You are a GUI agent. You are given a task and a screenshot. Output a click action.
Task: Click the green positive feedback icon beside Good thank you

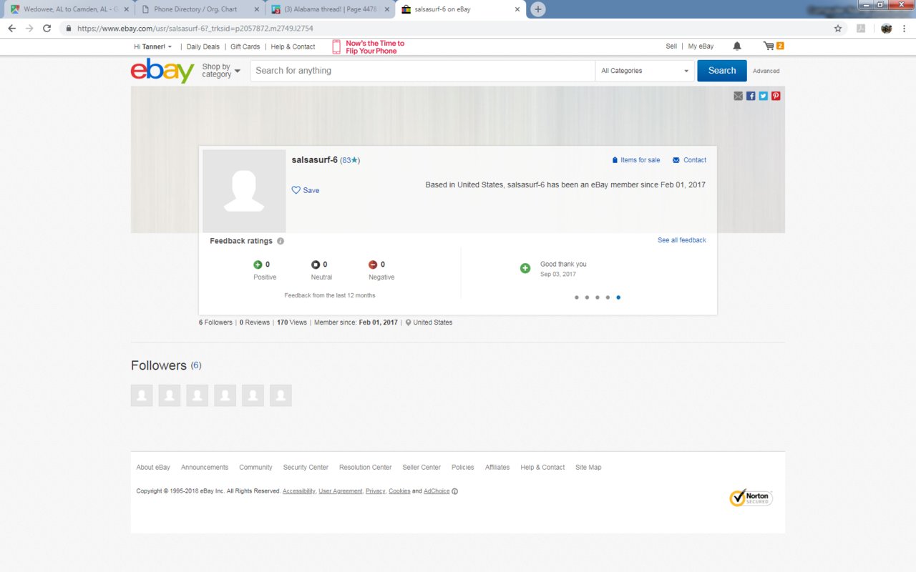525,268
